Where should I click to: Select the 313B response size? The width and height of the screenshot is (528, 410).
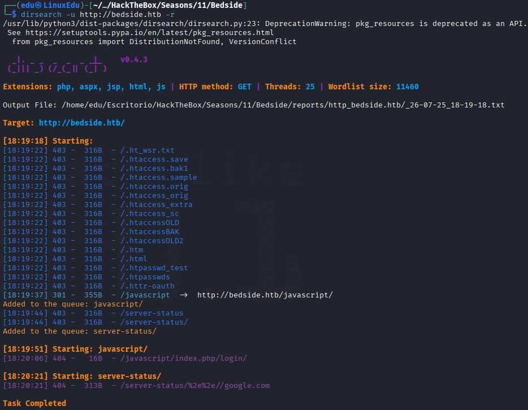pos(93,386)
